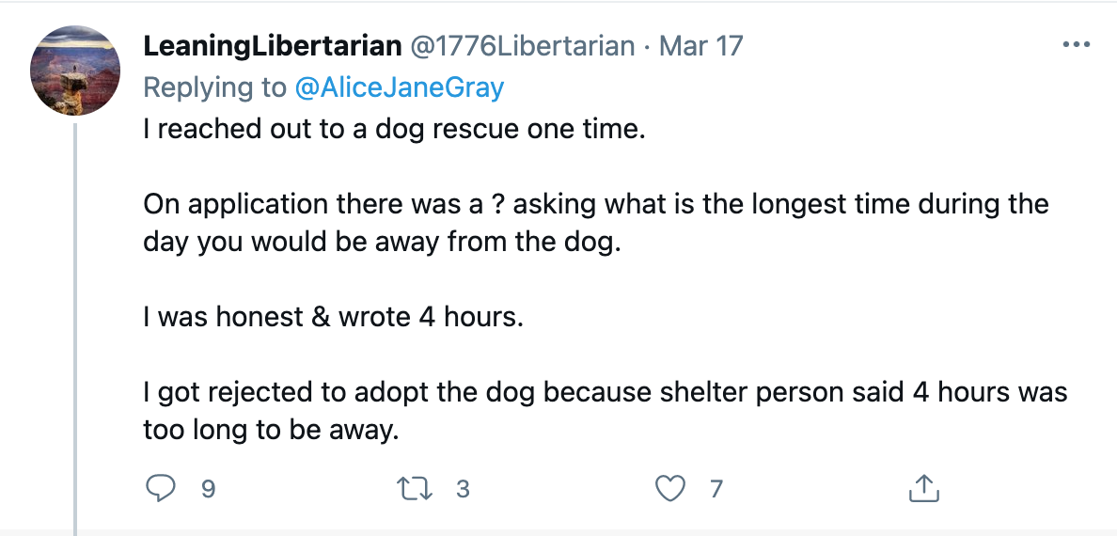Image resolution: width=1117 pixels, height=536 pixels.
Task: Click the line starting "On application there was"
Action: [595, 205]
